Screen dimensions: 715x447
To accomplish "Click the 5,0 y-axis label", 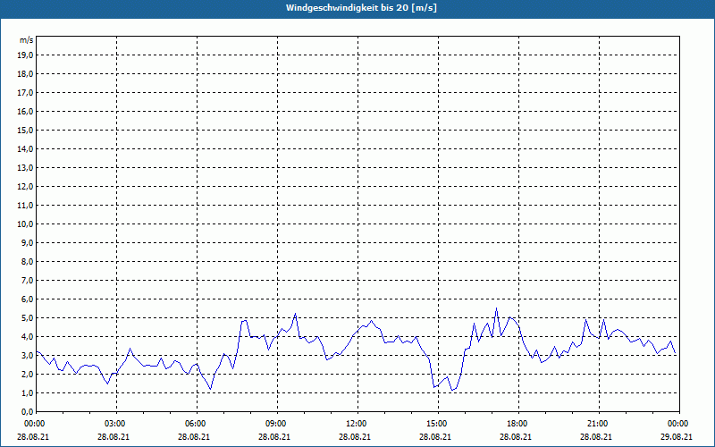I will click(28, 318).
